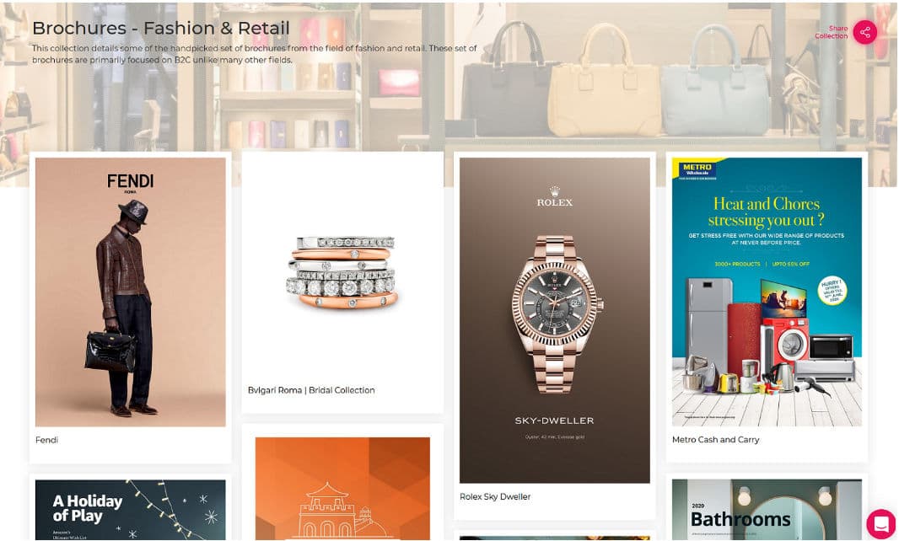Click the Metro Cash and Carry caption
Image resolution: width=899 pixels, height=541 pixels.
tap(715, 440)
